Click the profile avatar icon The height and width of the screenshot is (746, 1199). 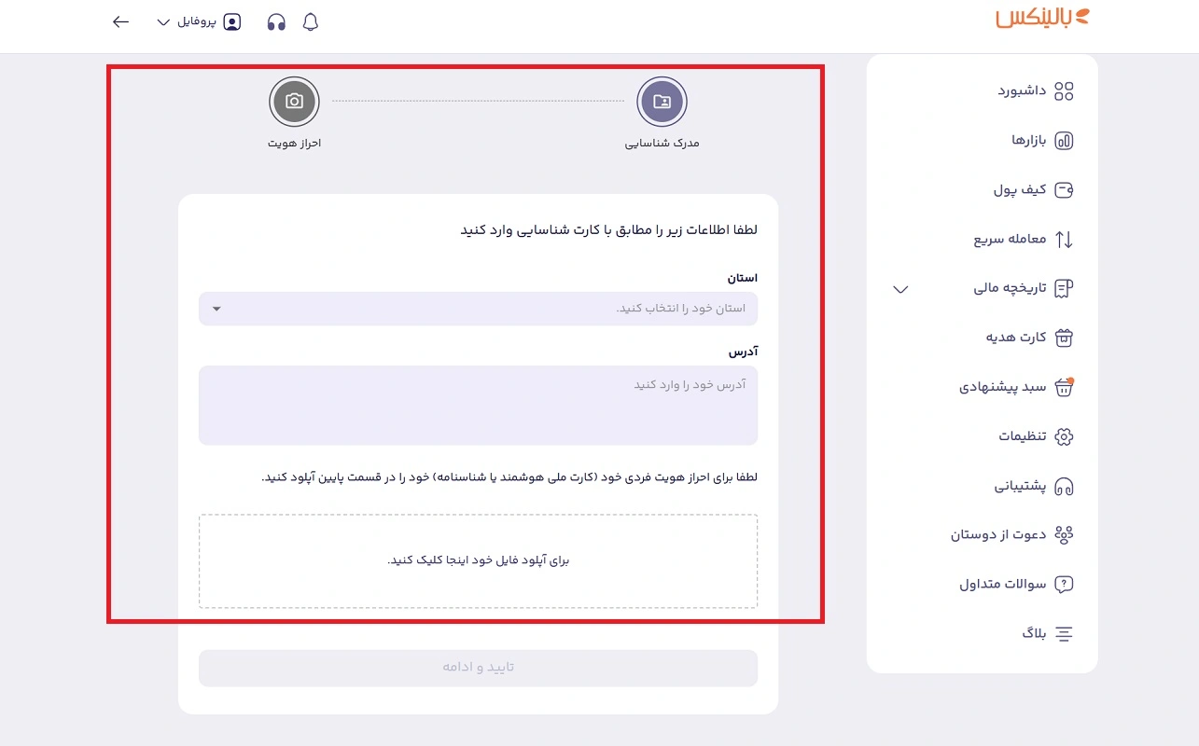point(232,21)
